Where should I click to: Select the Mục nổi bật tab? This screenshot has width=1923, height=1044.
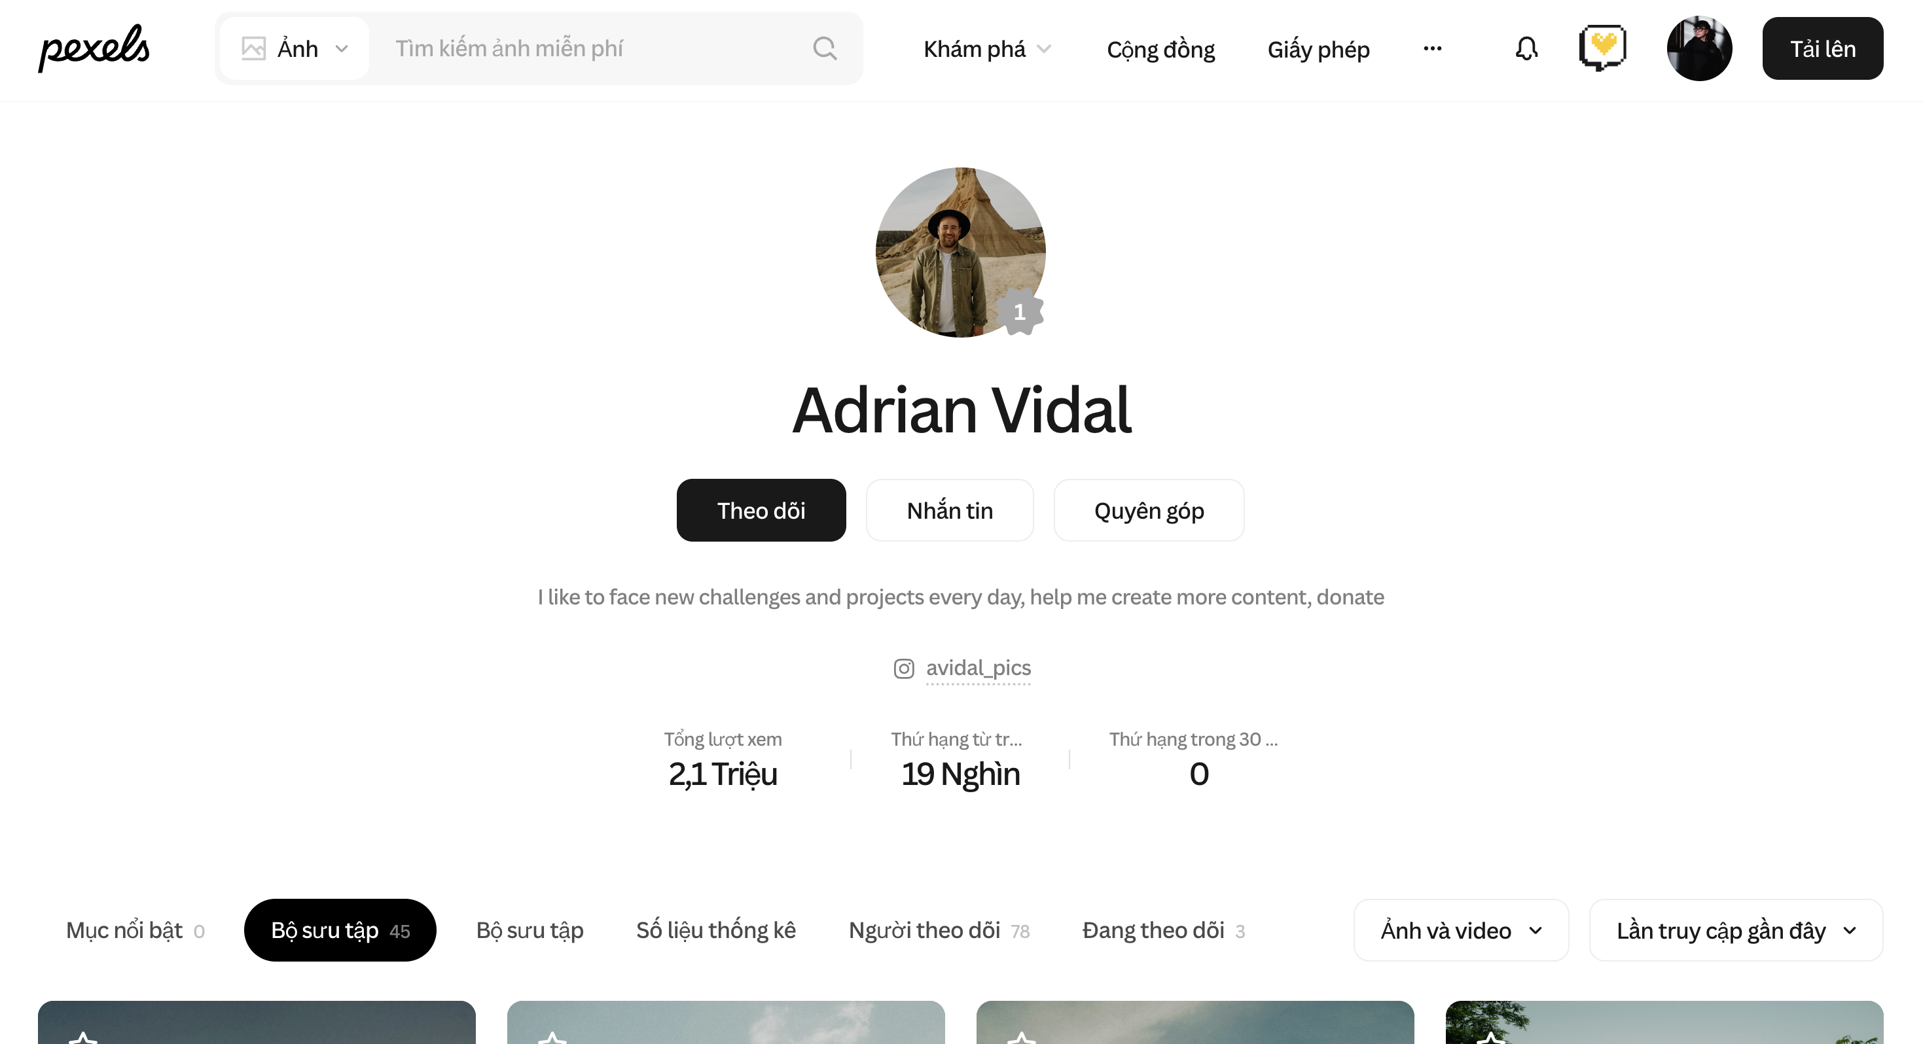click(134, 930)
